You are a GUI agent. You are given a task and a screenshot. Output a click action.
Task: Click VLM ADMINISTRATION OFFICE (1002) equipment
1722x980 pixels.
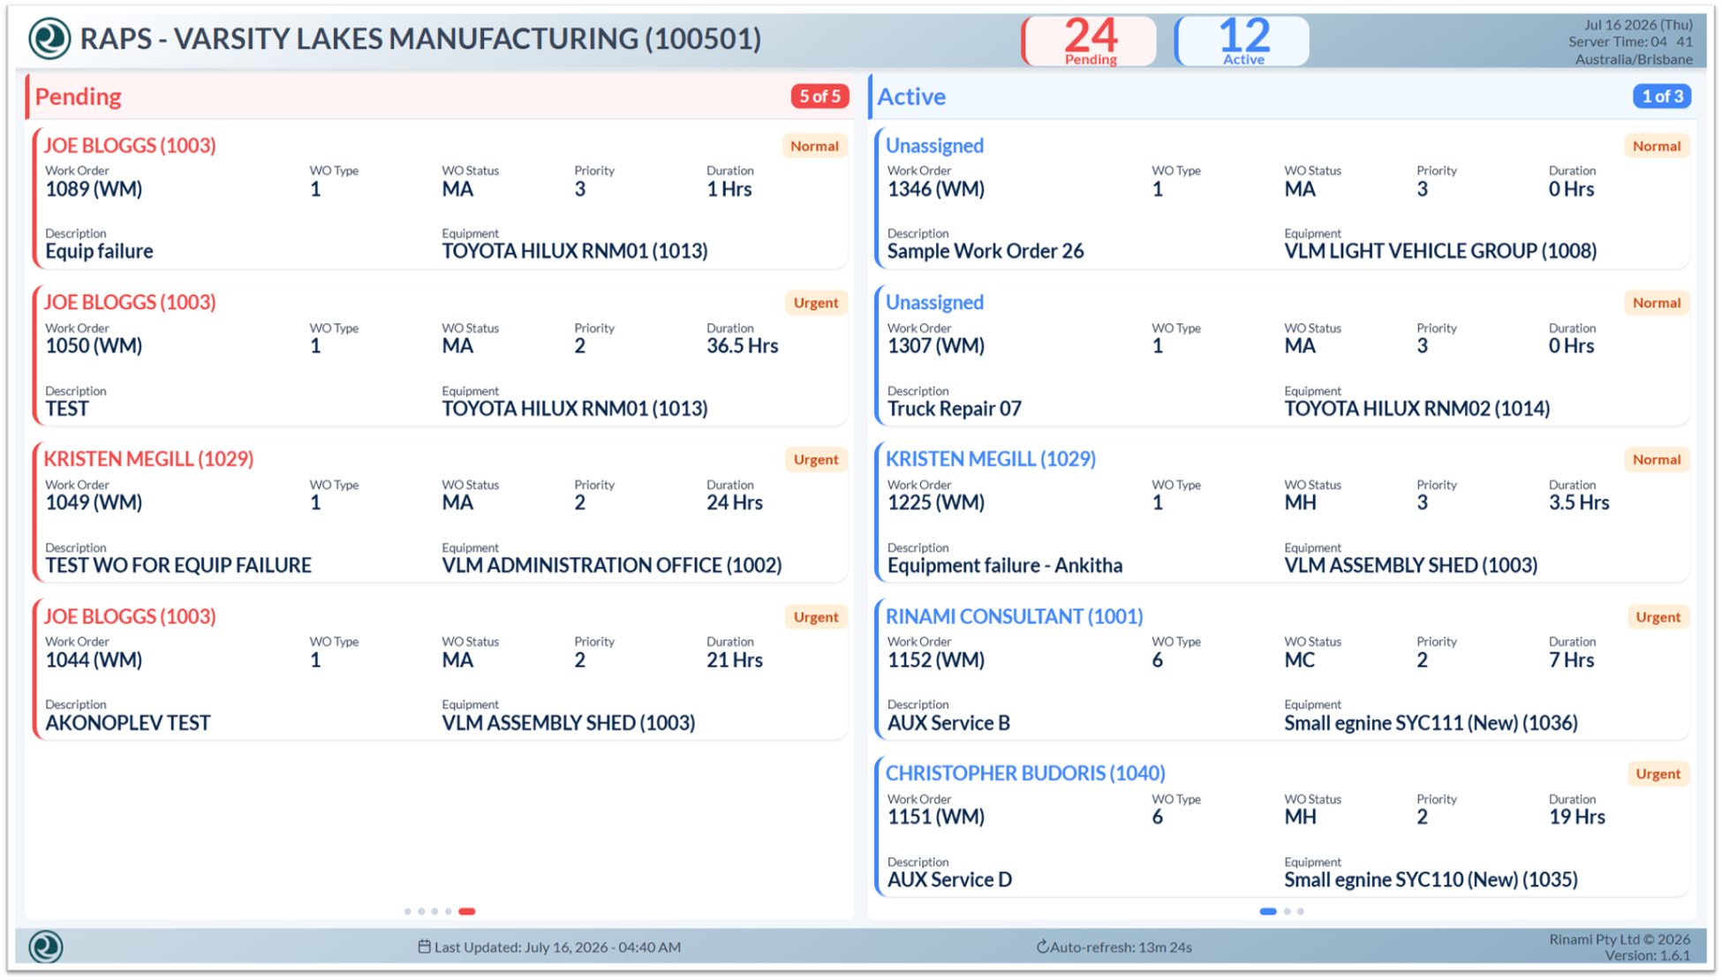612,565
